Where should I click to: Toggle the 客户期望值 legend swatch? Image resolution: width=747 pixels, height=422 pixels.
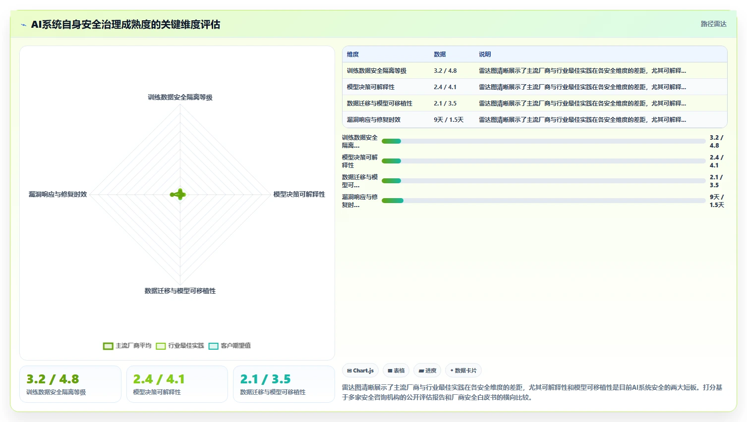tap(213, 346)
